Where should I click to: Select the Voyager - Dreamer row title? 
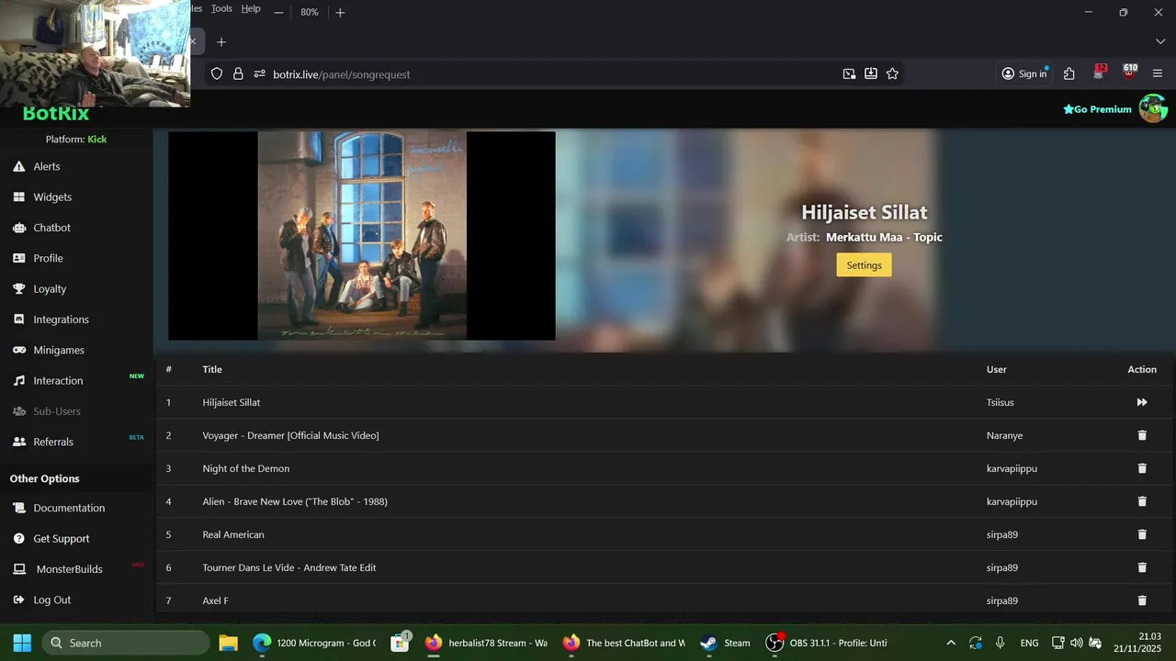[290, 435]
